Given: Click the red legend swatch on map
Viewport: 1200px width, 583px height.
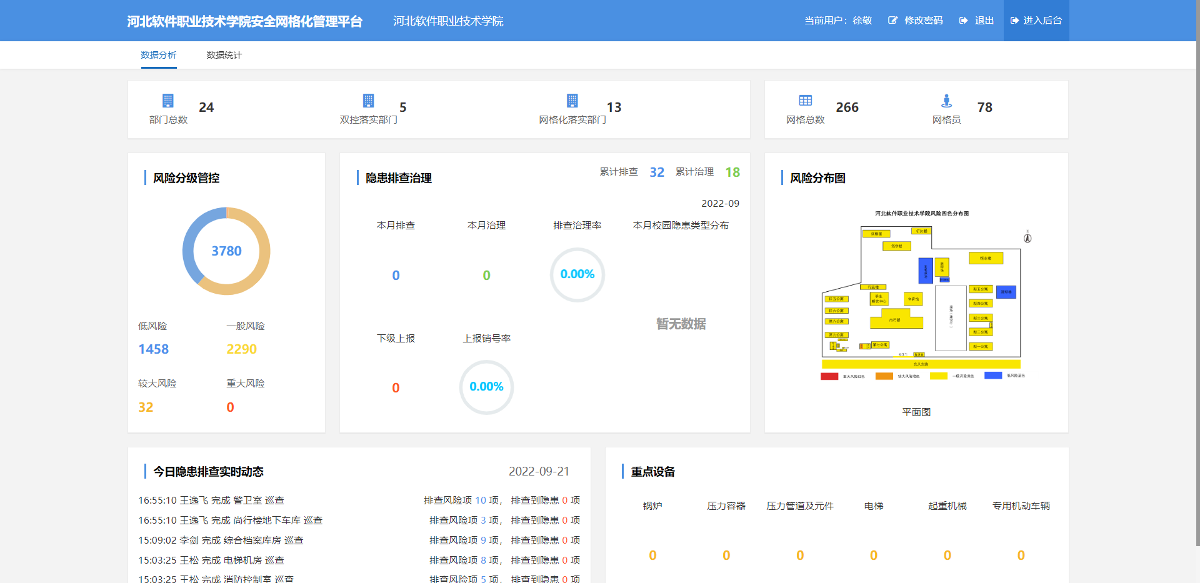Looking at the screenshot, I should tap(829, 376).
